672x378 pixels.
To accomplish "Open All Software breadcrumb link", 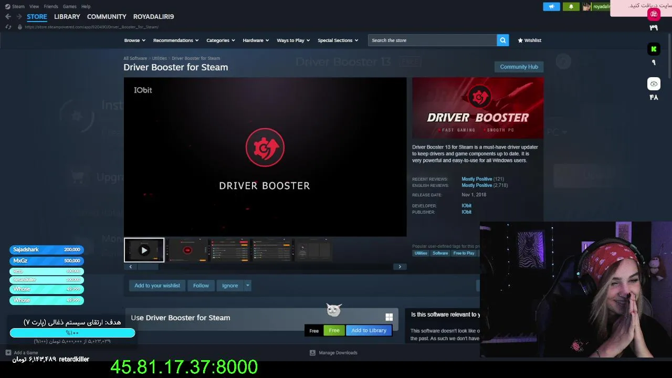I will point(135,58).
